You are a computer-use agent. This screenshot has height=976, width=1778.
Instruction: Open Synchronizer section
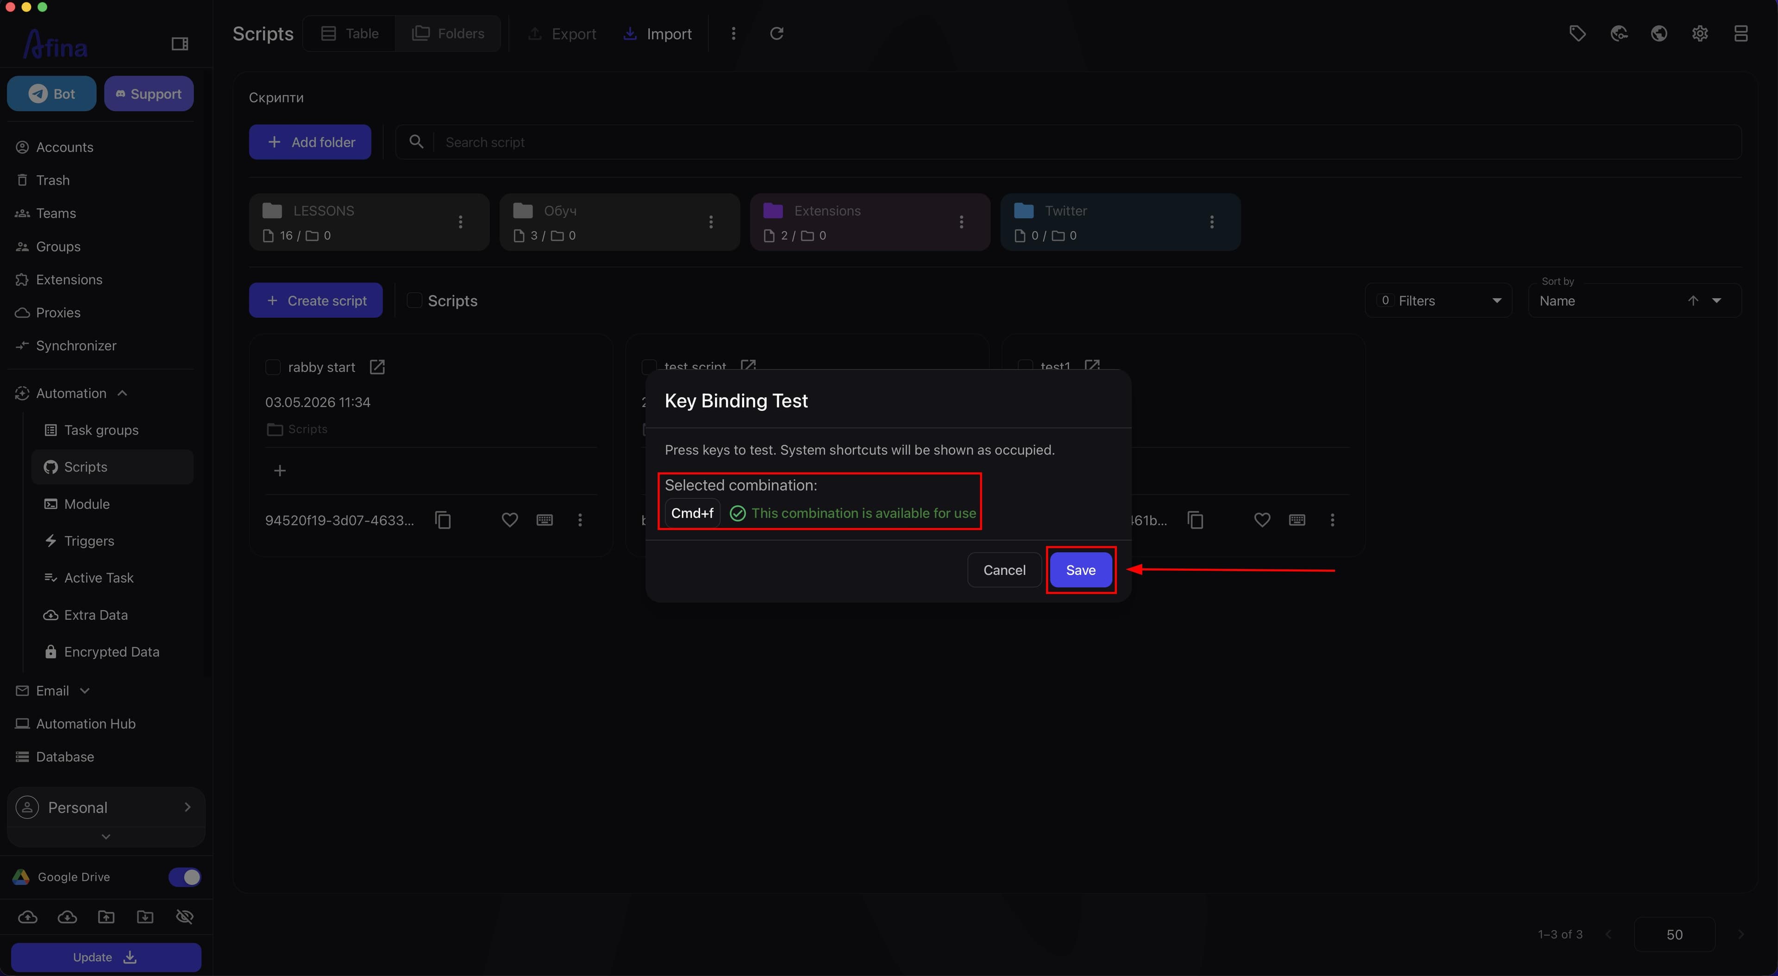76,346
